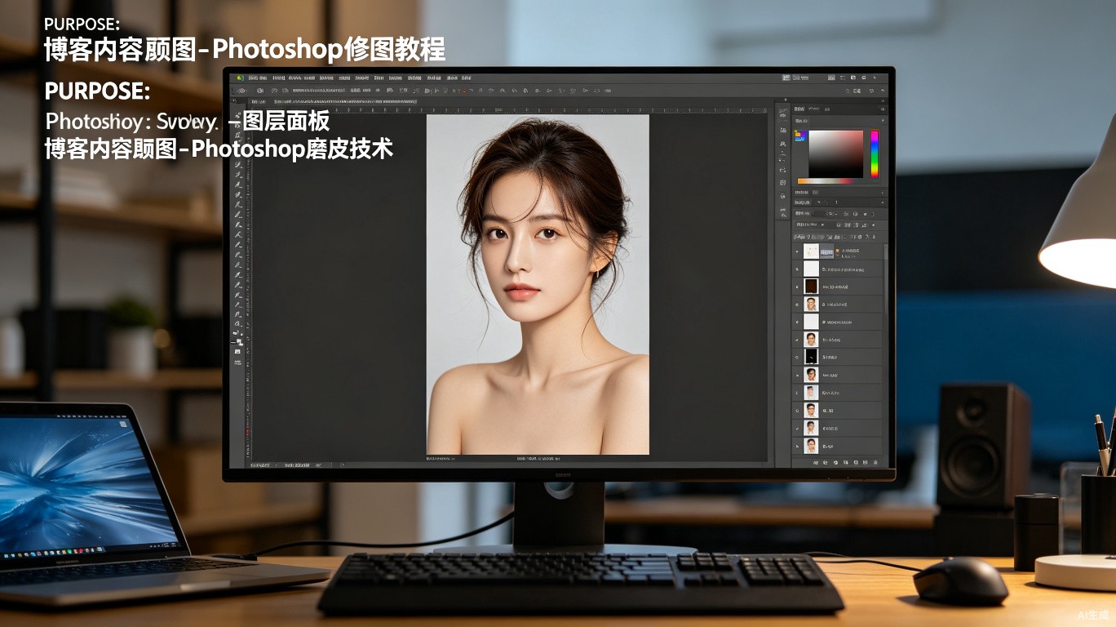This screenshot has width=1116, height=627.
Task: Click the portrait photo on the canvas
Action: pos(538,284)
